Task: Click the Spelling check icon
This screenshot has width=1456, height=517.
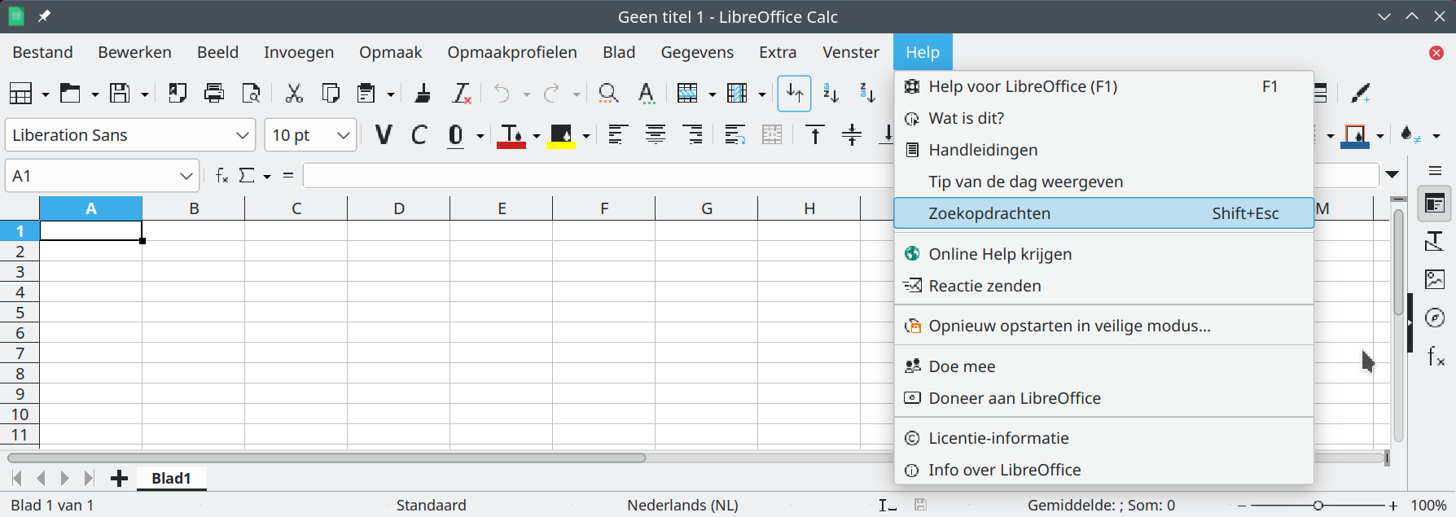Action: (647, 94)
